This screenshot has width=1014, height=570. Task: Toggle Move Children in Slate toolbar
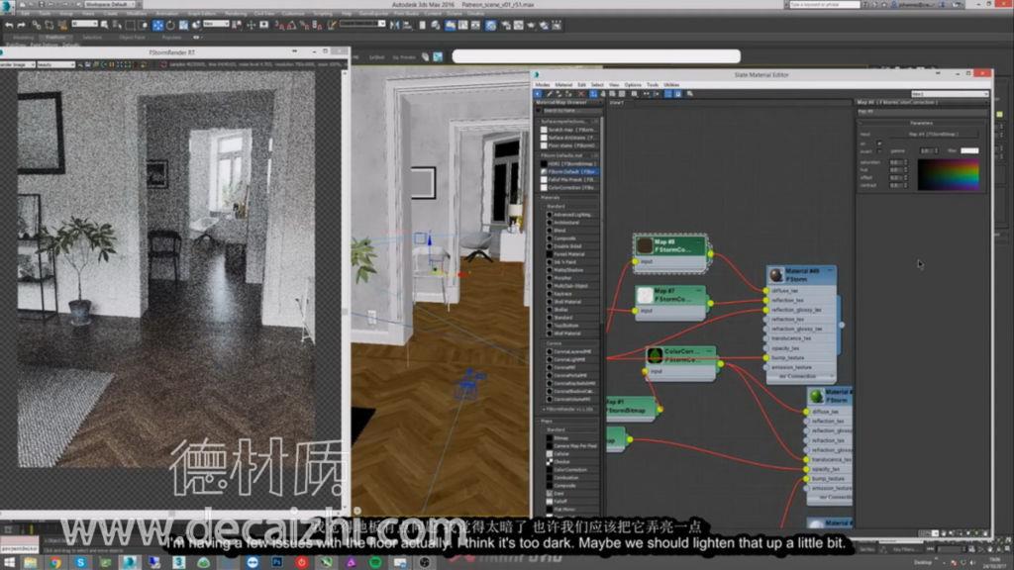pos(593,94)
